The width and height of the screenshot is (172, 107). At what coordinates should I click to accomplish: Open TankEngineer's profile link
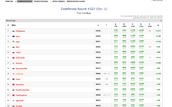point(21,95)
